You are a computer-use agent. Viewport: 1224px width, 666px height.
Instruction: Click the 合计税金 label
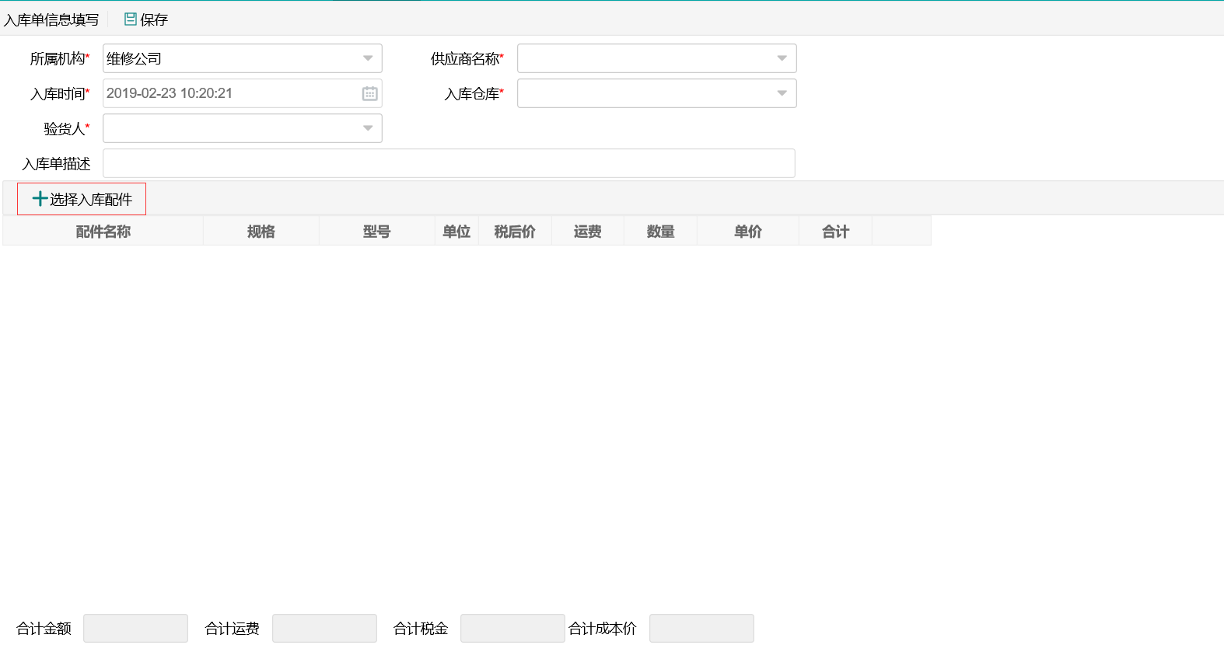click(x=421, y=628)
